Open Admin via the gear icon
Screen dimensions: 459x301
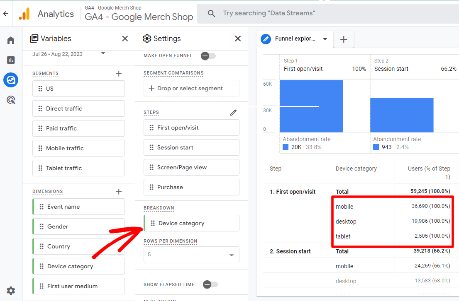10,290
